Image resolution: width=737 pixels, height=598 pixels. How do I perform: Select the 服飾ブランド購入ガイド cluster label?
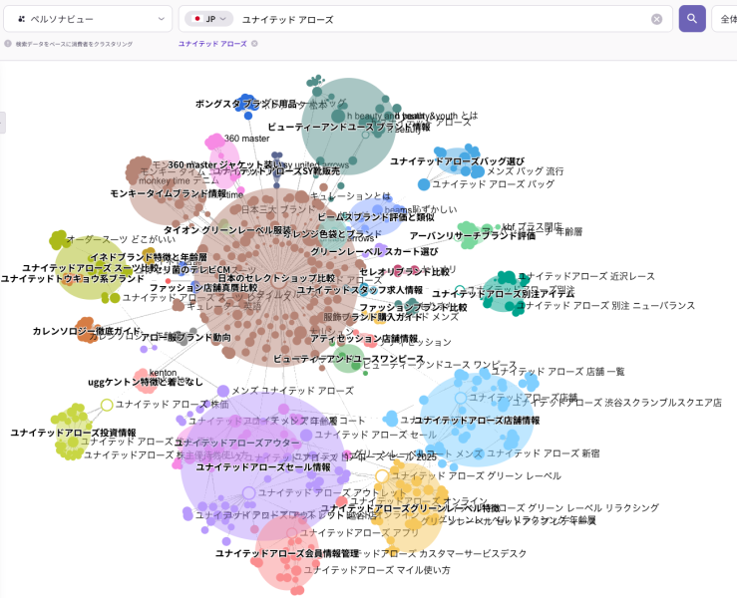(373, 317)
